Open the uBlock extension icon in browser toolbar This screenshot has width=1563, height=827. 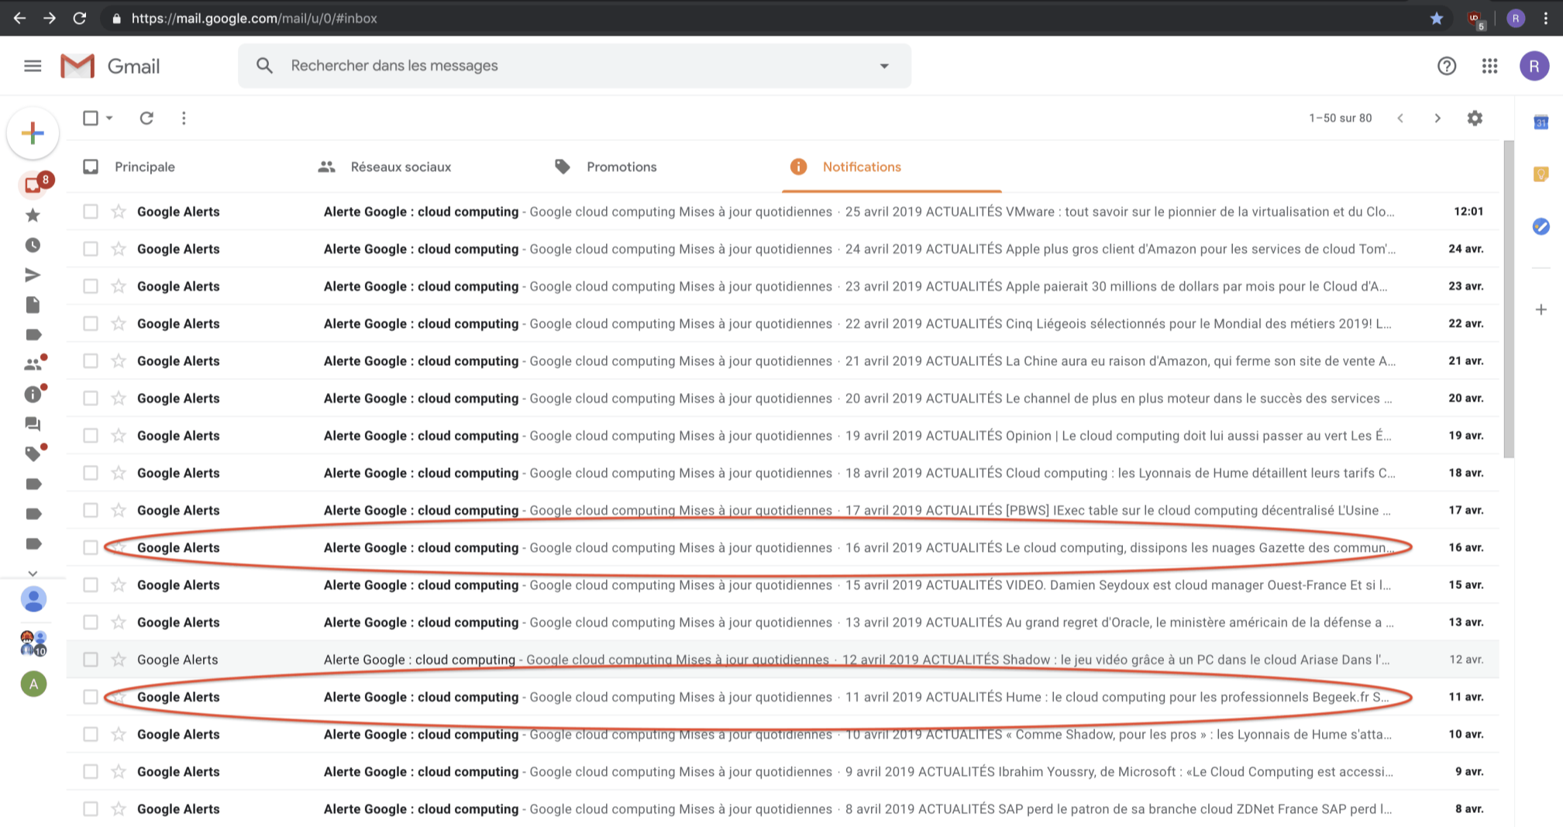1475,19
